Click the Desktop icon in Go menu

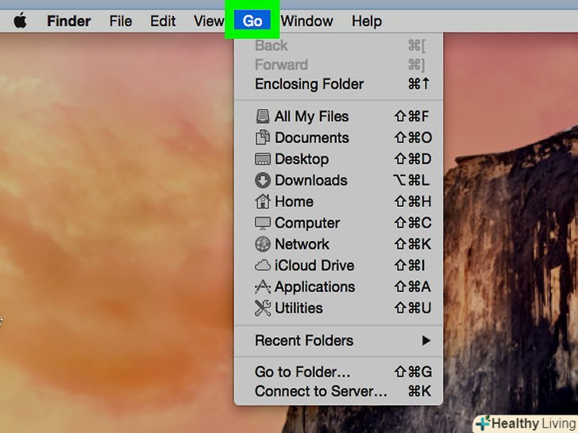tap(263, 159)
